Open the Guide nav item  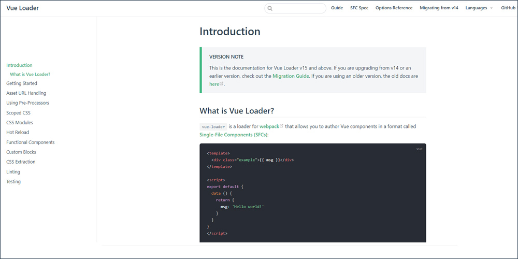coord(337,8)
